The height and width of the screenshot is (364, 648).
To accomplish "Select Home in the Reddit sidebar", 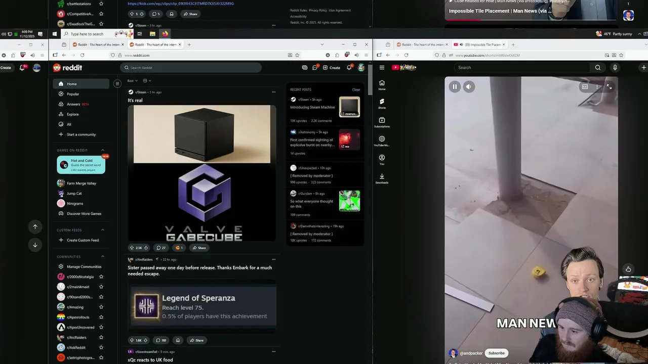I will [81, 84].
